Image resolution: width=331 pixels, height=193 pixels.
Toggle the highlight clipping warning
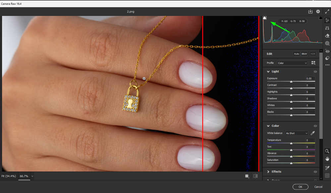[x=320, y=18]
